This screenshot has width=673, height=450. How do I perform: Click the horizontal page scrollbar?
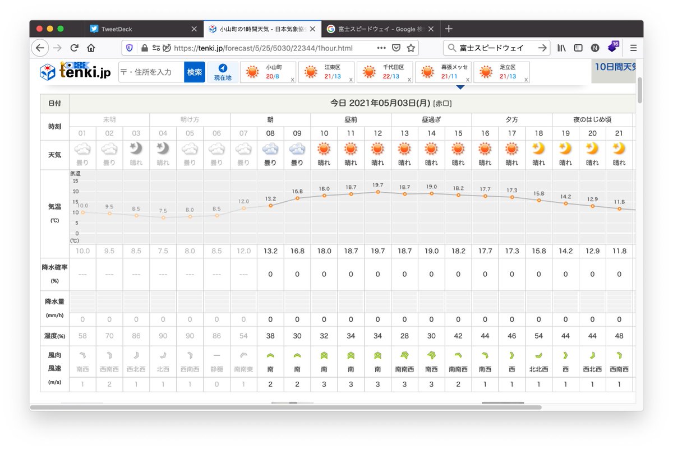coord(286,407)
